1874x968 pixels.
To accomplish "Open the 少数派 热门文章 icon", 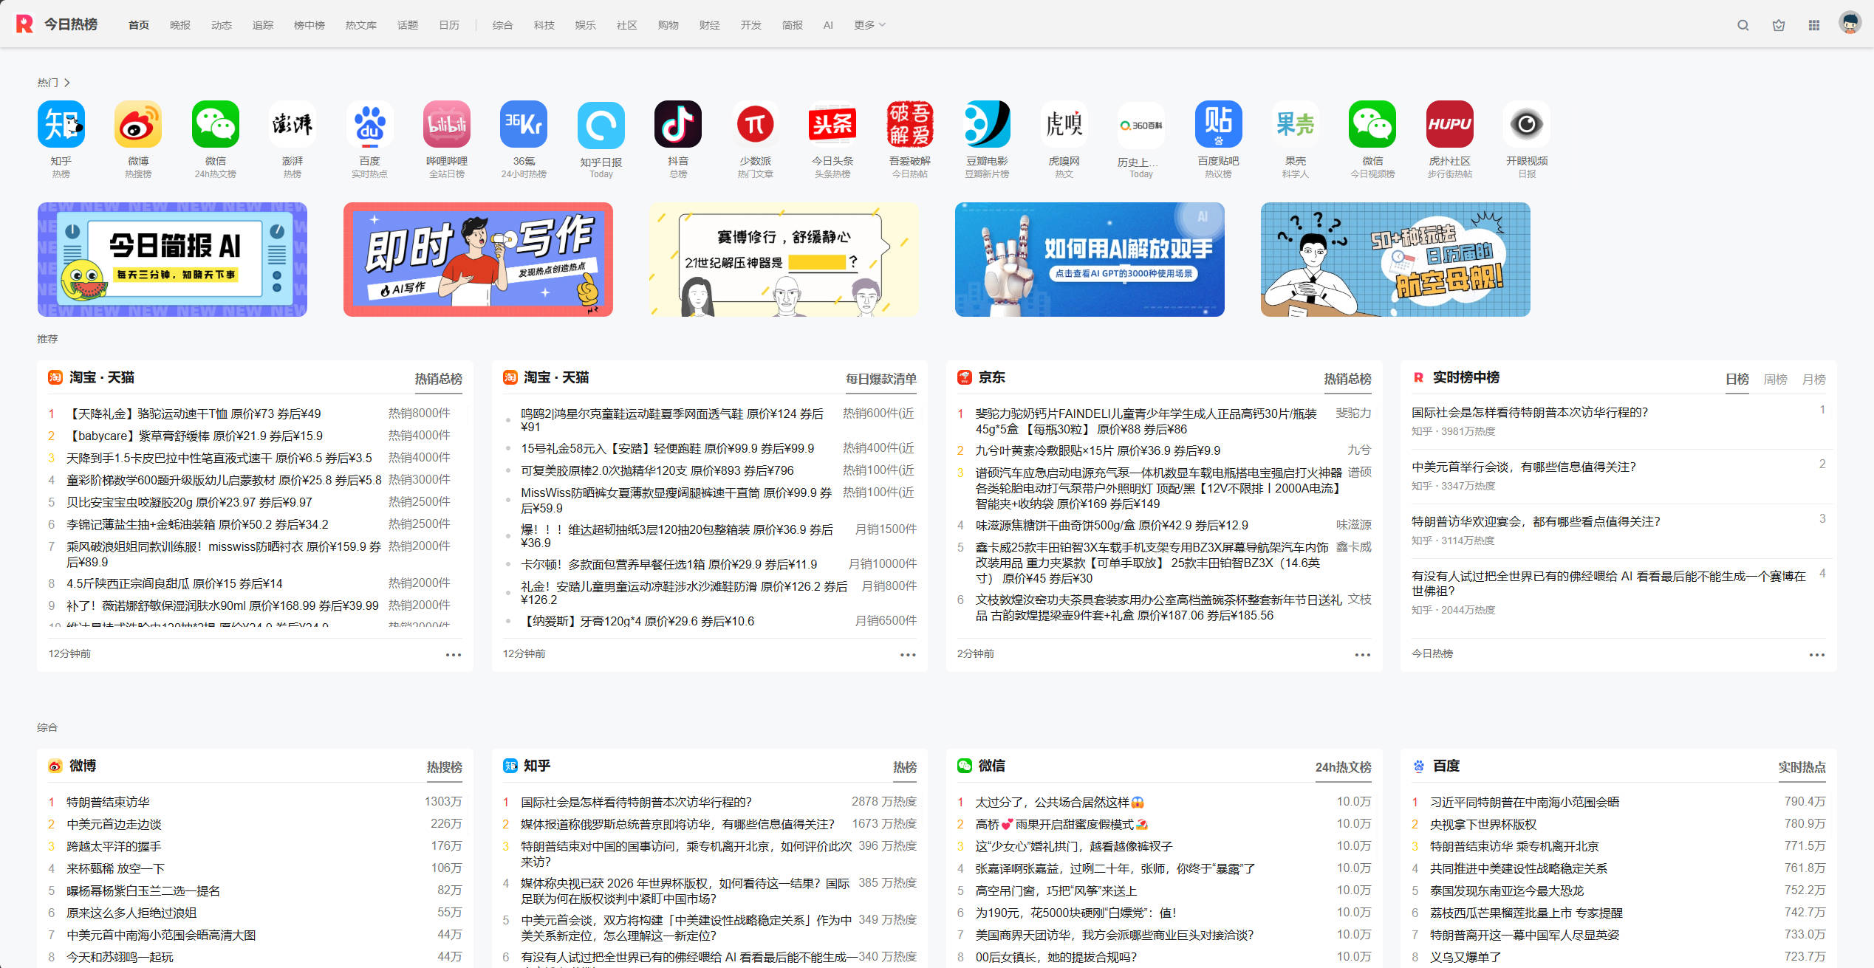I will (x=756, y=124).
